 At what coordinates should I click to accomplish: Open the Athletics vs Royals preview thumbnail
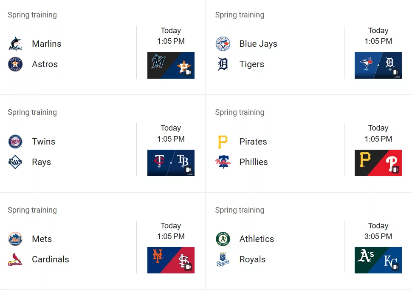pos(378,260)
